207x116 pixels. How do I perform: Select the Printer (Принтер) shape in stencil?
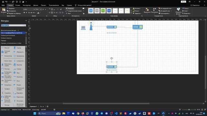(x=18, y=65)
